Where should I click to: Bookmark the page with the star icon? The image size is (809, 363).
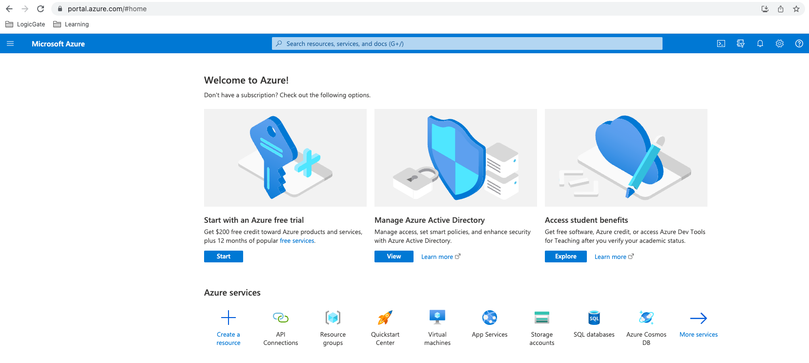coord(796,9)
